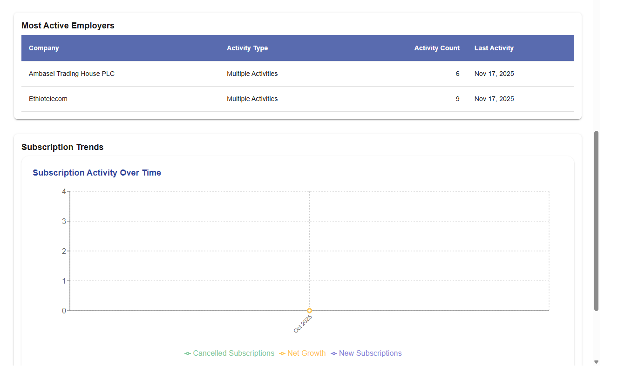
Task: Click the orange data point on the chart
Action: tap(309, 311)
